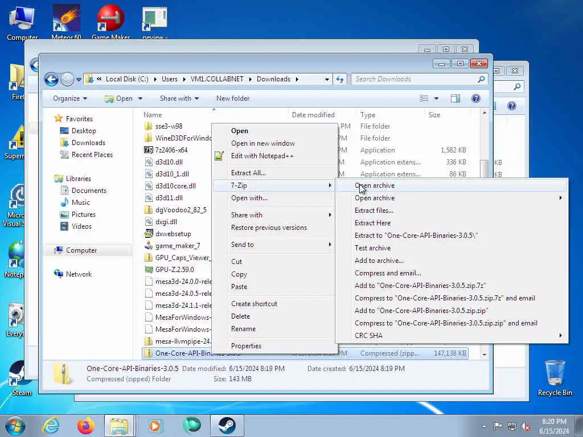This screenshot has width=583, height=437.
Task: Click the Search Downloads input field
Action: point(415,79)
